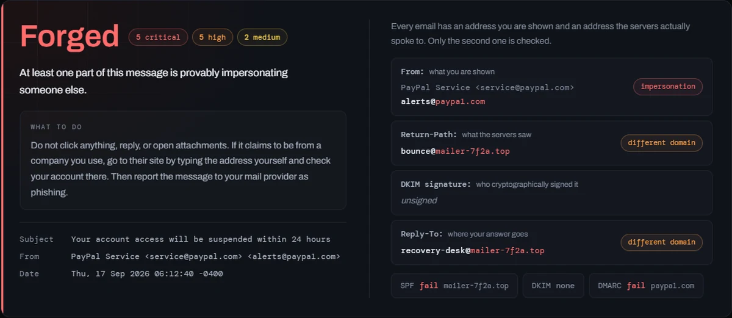
Task: Click the 'WHAT TO DO' label
Action: 56,127
